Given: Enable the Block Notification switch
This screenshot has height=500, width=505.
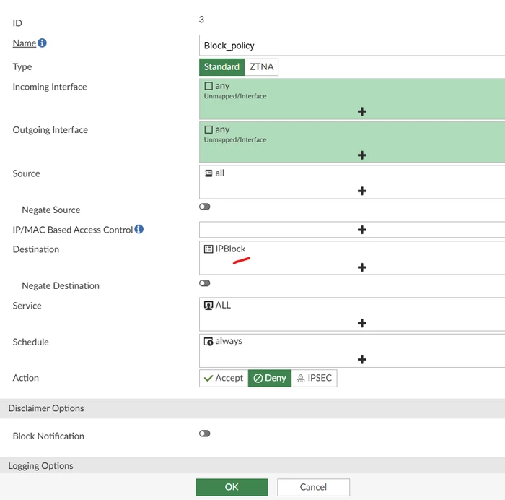Looking at the screenshot, I should pos(204,434).
